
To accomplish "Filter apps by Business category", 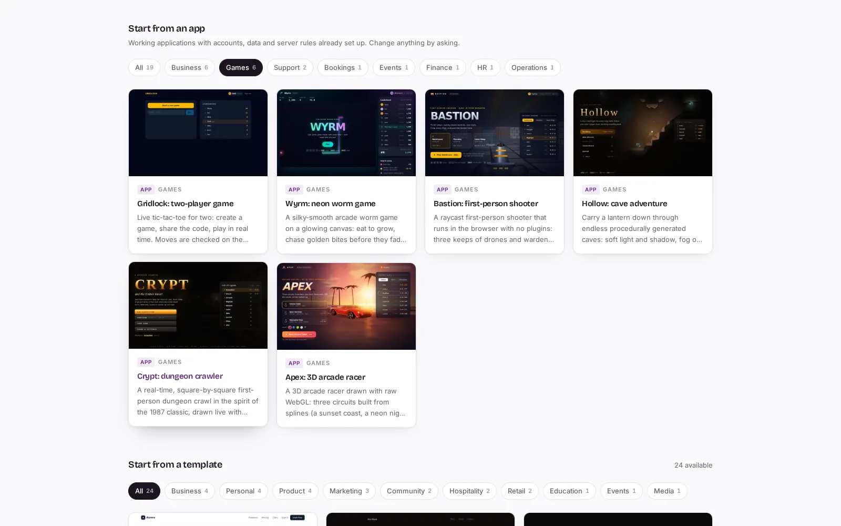I will point(190,67).
